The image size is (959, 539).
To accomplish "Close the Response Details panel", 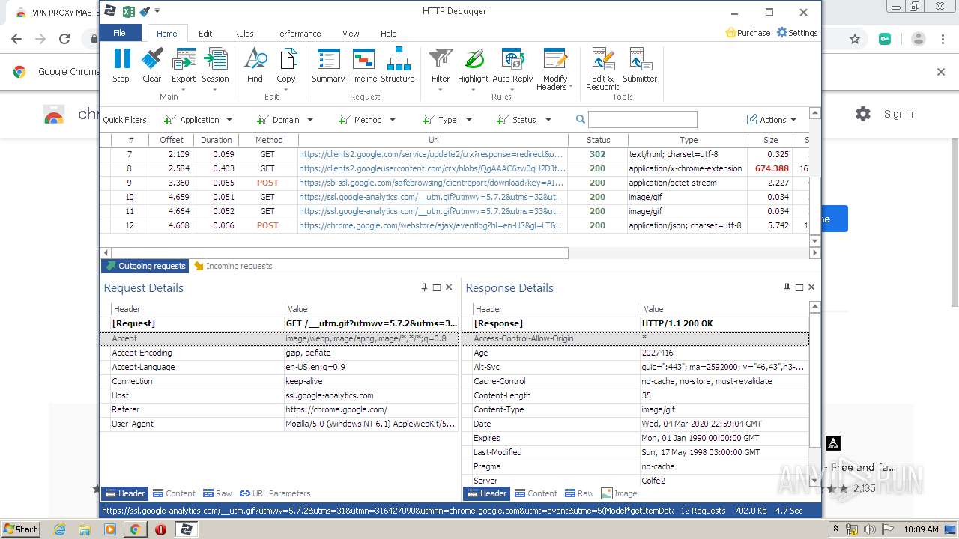I will 811,287.
